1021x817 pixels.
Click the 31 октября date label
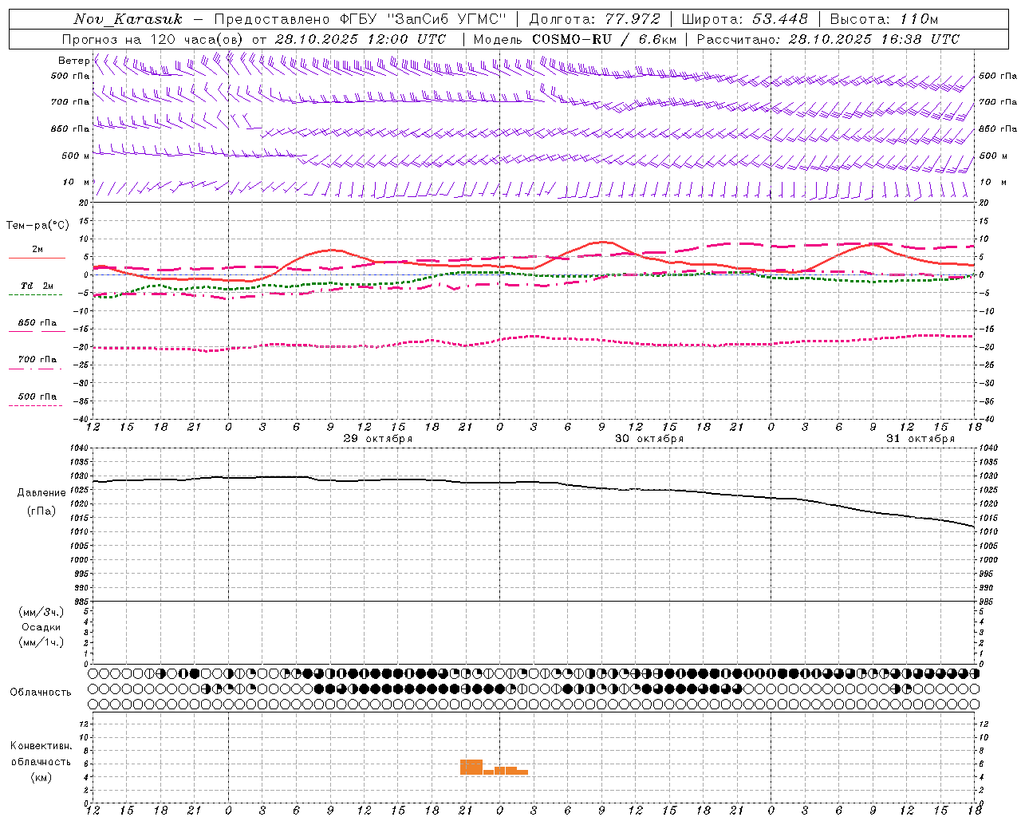click(x=920, y=439)
